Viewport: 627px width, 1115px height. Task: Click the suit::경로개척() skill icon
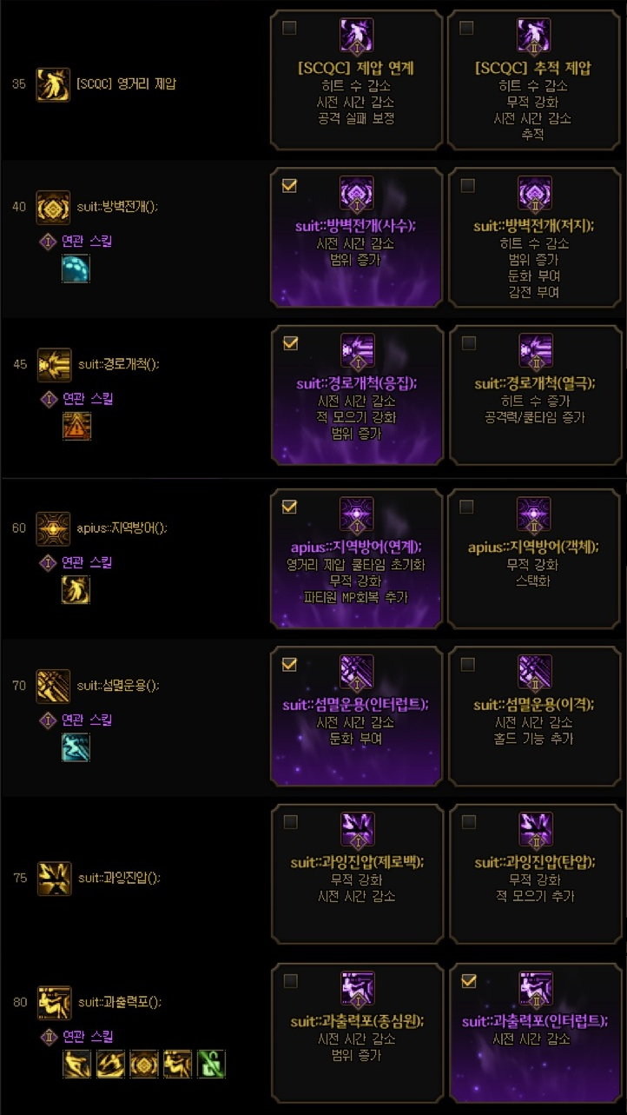tap(54, 365)
